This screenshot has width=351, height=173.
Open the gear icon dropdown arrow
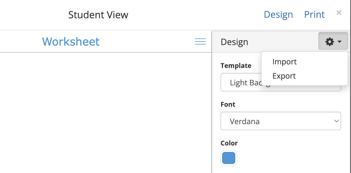[x=339, y=41]
